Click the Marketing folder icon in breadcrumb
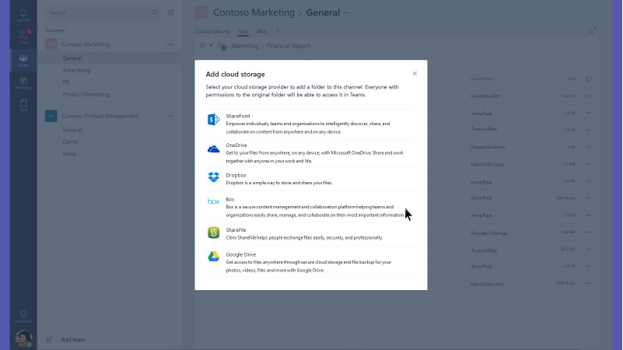 pyautogui.click(x=222, y=46)
